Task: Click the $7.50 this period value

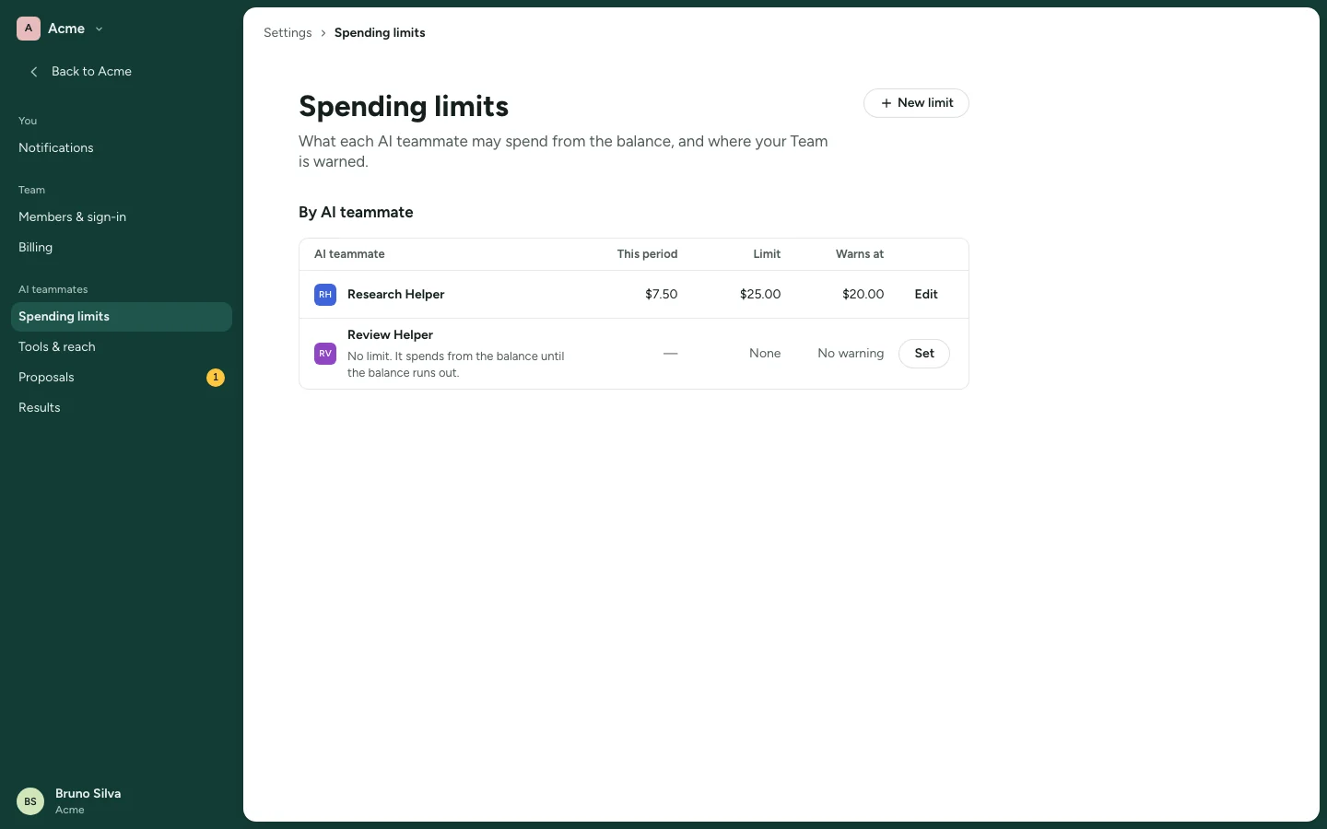Action: (x=662, y=295)
